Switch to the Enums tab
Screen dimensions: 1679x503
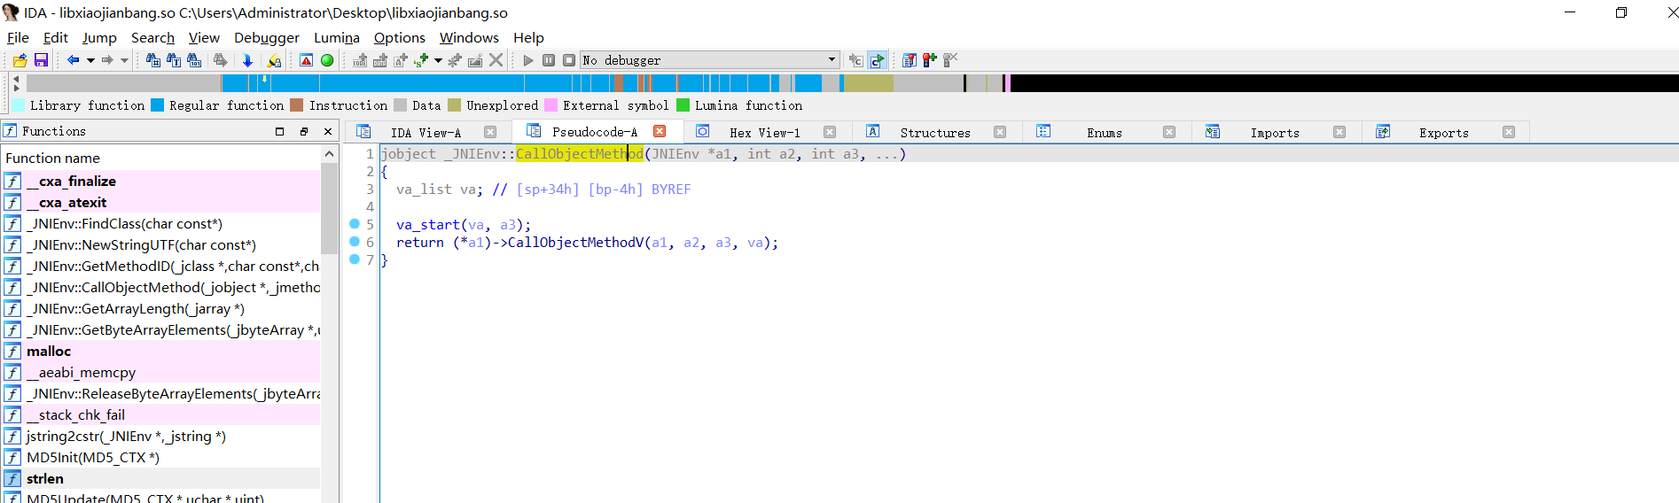click(1105, 132)
